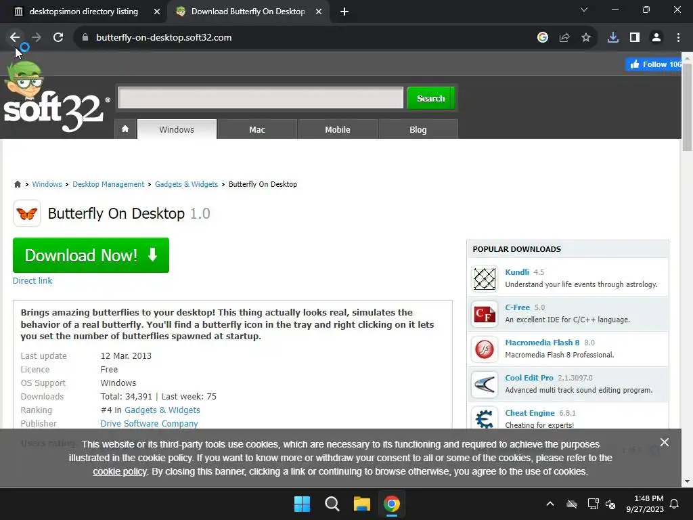Open the Windows Start menu
693x520 pixels.
(303, 504)
